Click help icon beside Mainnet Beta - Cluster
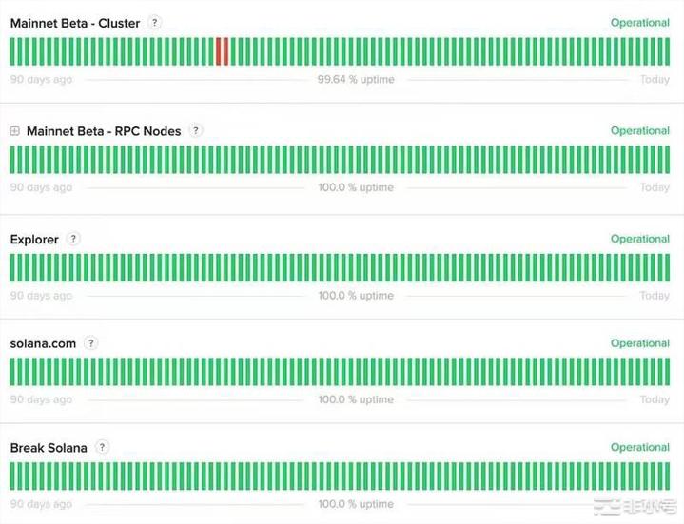This screenshot has height=524, width=684. pos(155,22)
